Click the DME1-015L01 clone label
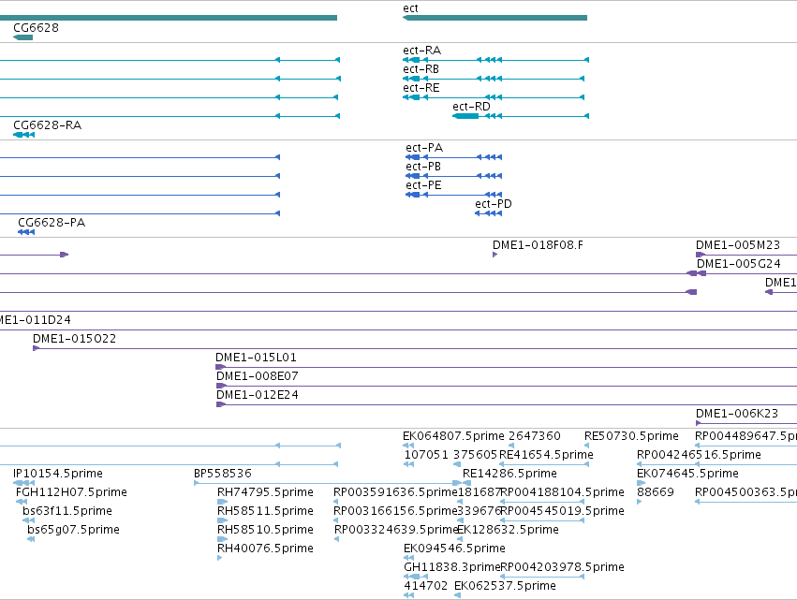797x600 pixels. [256, 358]
